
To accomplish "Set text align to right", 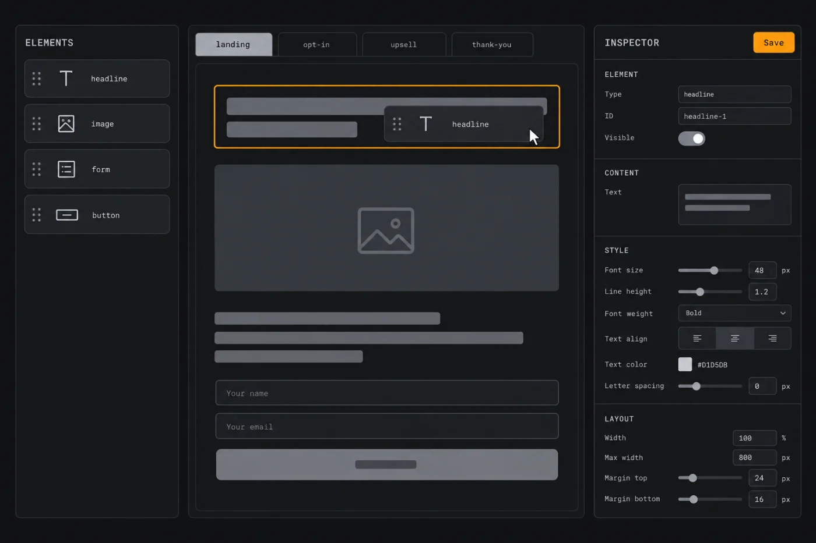I will pyautogui.click(x=772, y=338).
